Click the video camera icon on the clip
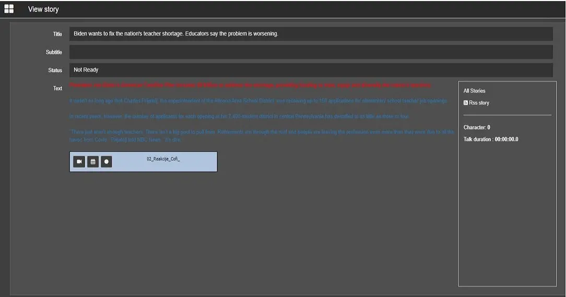566x297 pixels. [x=79, y=162]
